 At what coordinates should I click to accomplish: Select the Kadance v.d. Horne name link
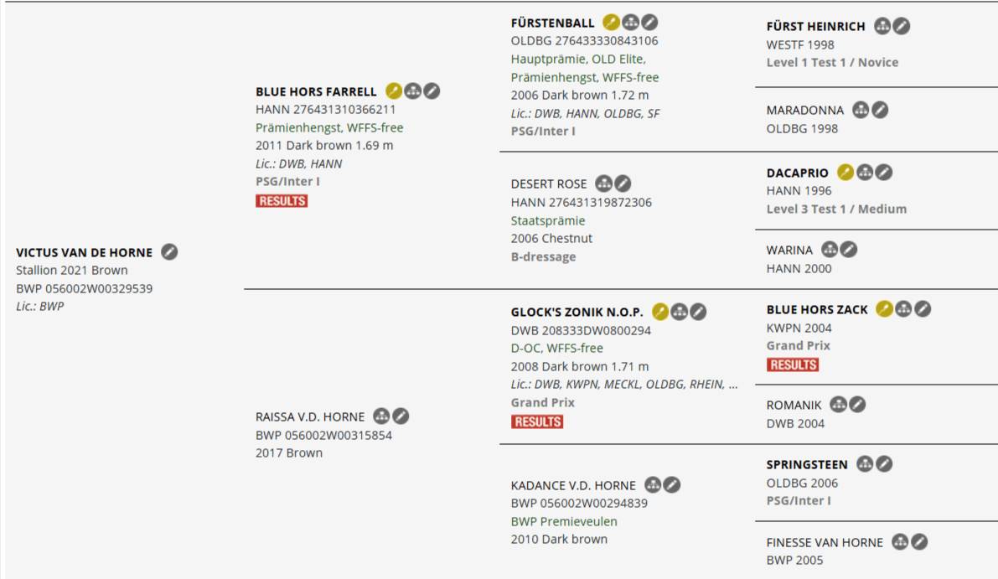(573, 485)
